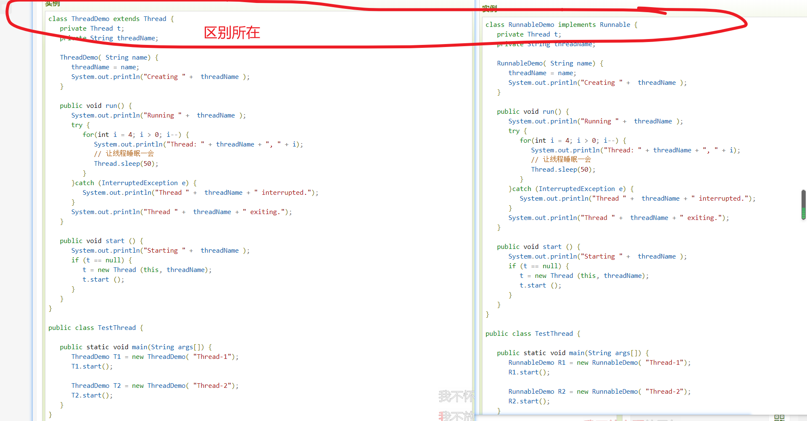
Task: Click the line 'class RunnableDemo implements Runnable {'
Action: pyautogui.click(x=562, y=25)
